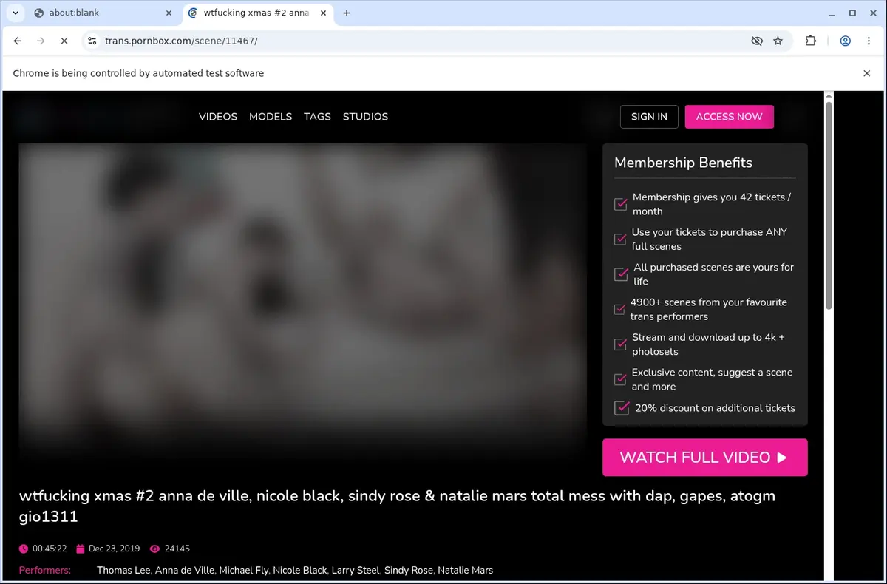Open the STUDIOS menu item
Image resolution: width=887 pixels, height=584 pixels.
[365, 117]
